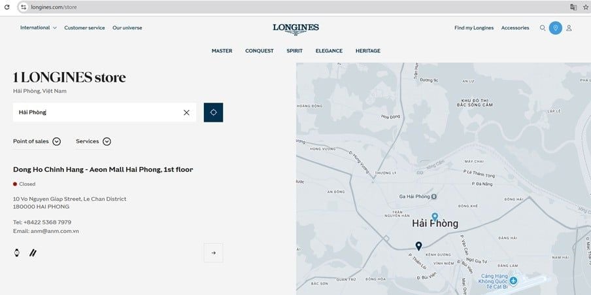Open the store locator pin icon
Viewport: 591px width, 295px height.
pyautogui.click(x=556, y=28)
